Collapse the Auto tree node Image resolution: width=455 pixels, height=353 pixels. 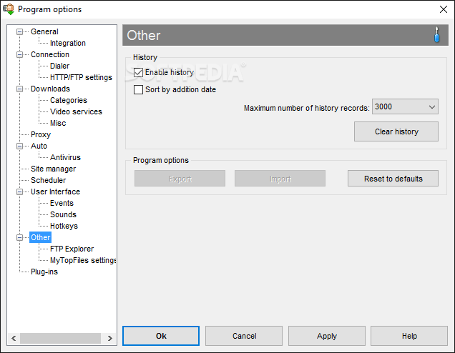19,146
